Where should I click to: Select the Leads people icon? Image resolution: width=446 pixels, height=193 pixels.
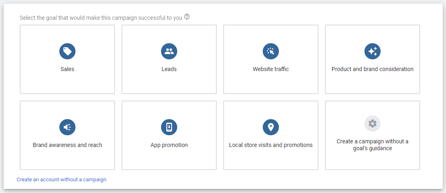169,51
